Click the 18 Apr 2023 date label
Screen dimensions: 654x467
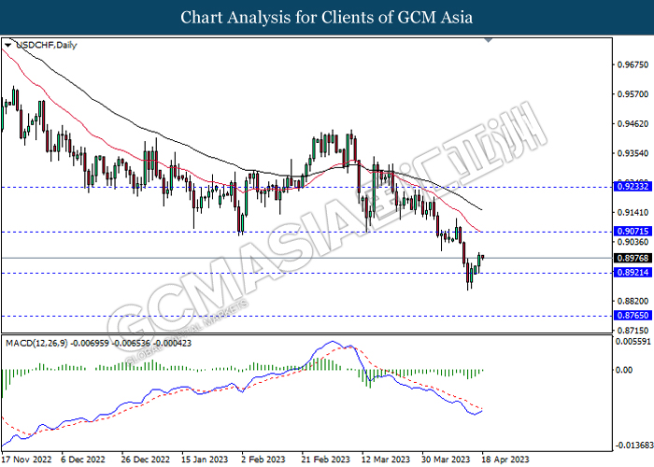pos(505,460)
